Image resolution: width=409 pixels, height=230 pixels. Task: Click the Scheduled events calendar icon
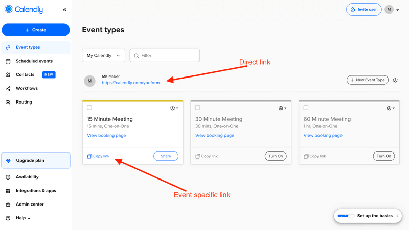8,61
